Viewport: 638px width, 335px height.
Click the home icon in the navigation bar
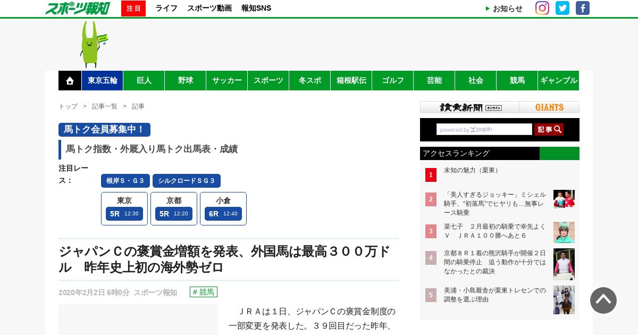(x=70, y=80)
